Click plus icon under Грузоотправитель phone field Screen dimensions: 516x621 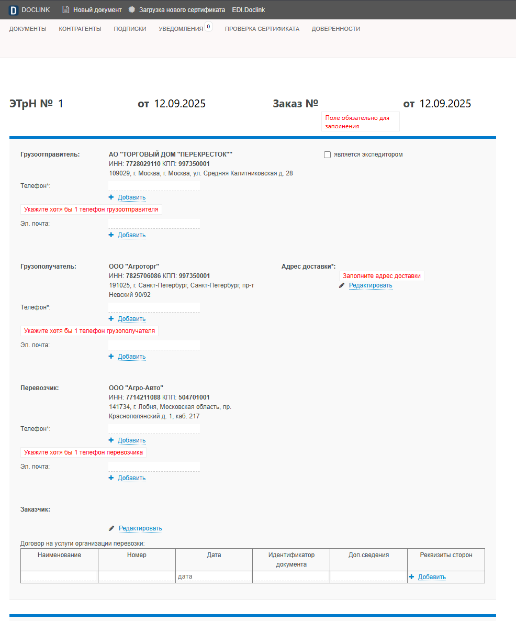[111, 197]
